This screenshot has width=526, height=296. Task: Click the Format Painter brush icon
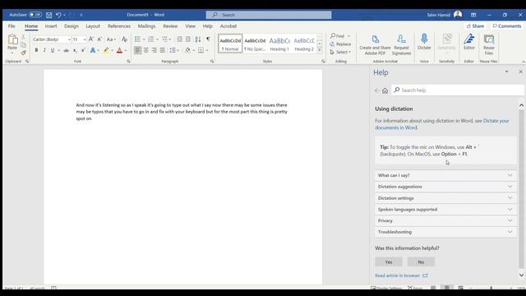pos(23,53)
